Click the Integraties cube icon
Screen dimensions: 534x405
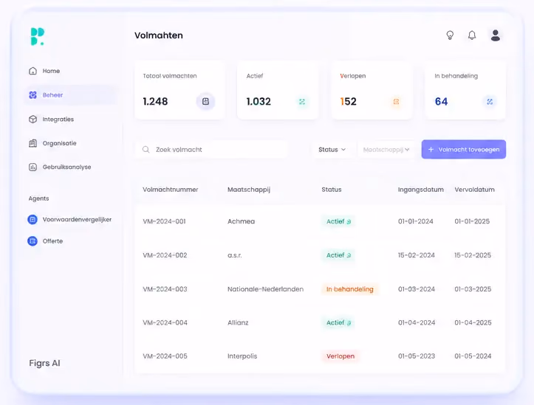32,119
